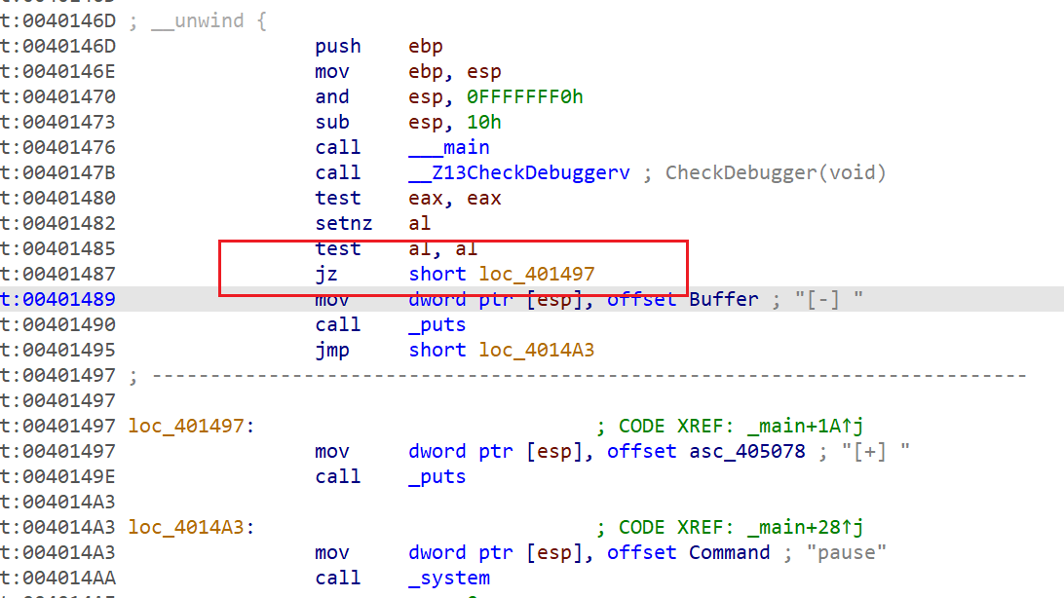This screenshot has width=1064, height=598.
Task: Click the CheckDebugger(void) comment
Action: pyautogui.click(x=776, y=172)
